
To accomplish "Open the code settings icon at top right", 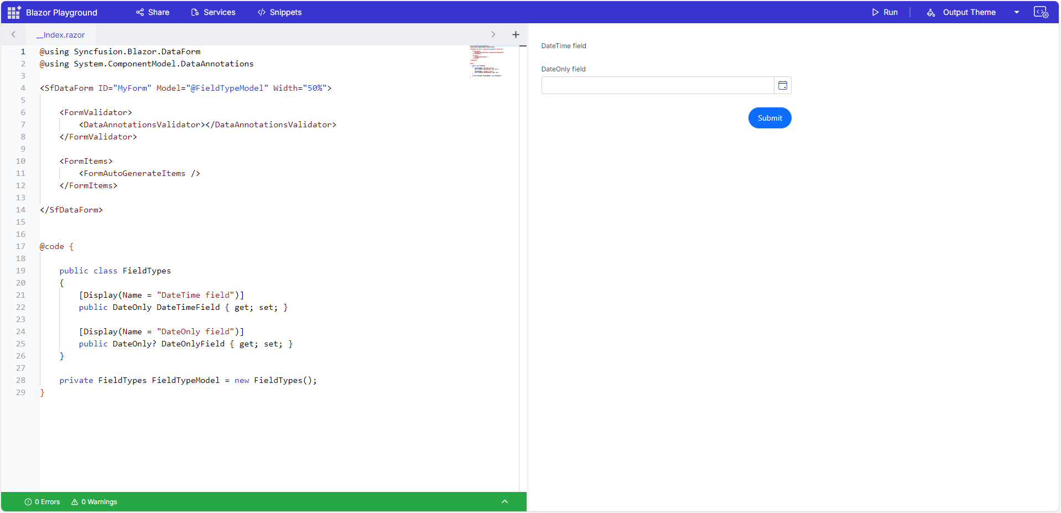I will pos(1041,12).
